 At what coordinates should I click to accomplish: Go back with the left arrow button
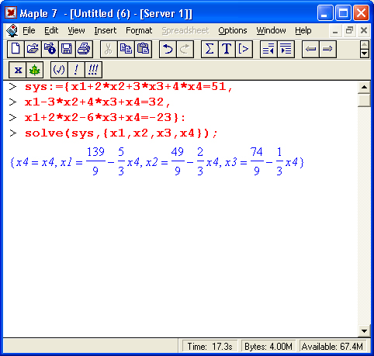point(310,49)
